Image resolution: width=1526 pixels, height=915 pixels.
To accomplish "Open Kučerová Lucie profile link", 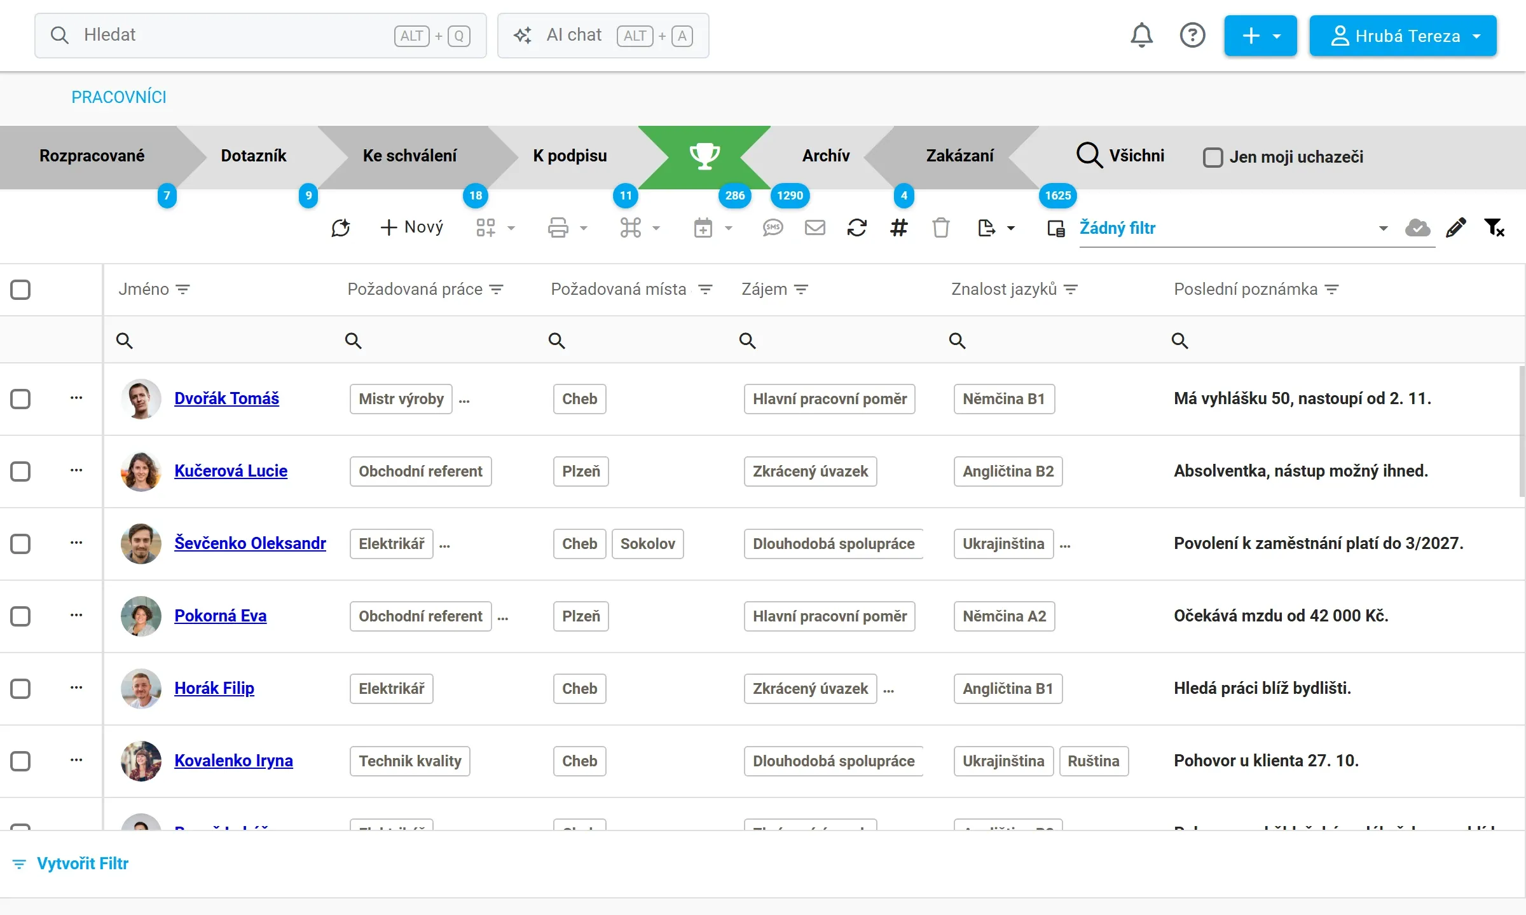I will point(231,471).
